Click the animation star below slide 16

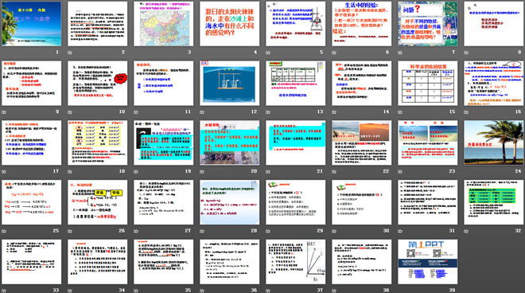click(466, 112)
